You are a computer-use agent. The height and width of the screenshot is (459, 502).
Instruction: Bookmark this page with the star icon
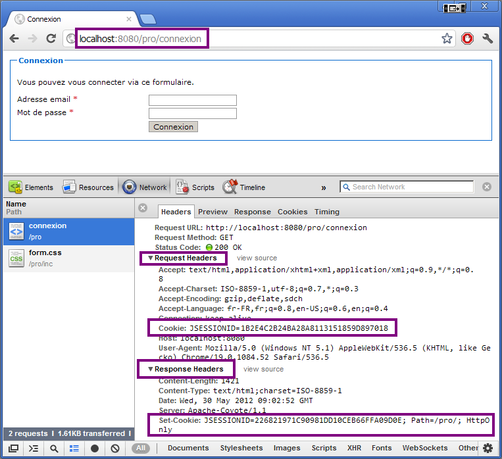[x=447, y=39]
